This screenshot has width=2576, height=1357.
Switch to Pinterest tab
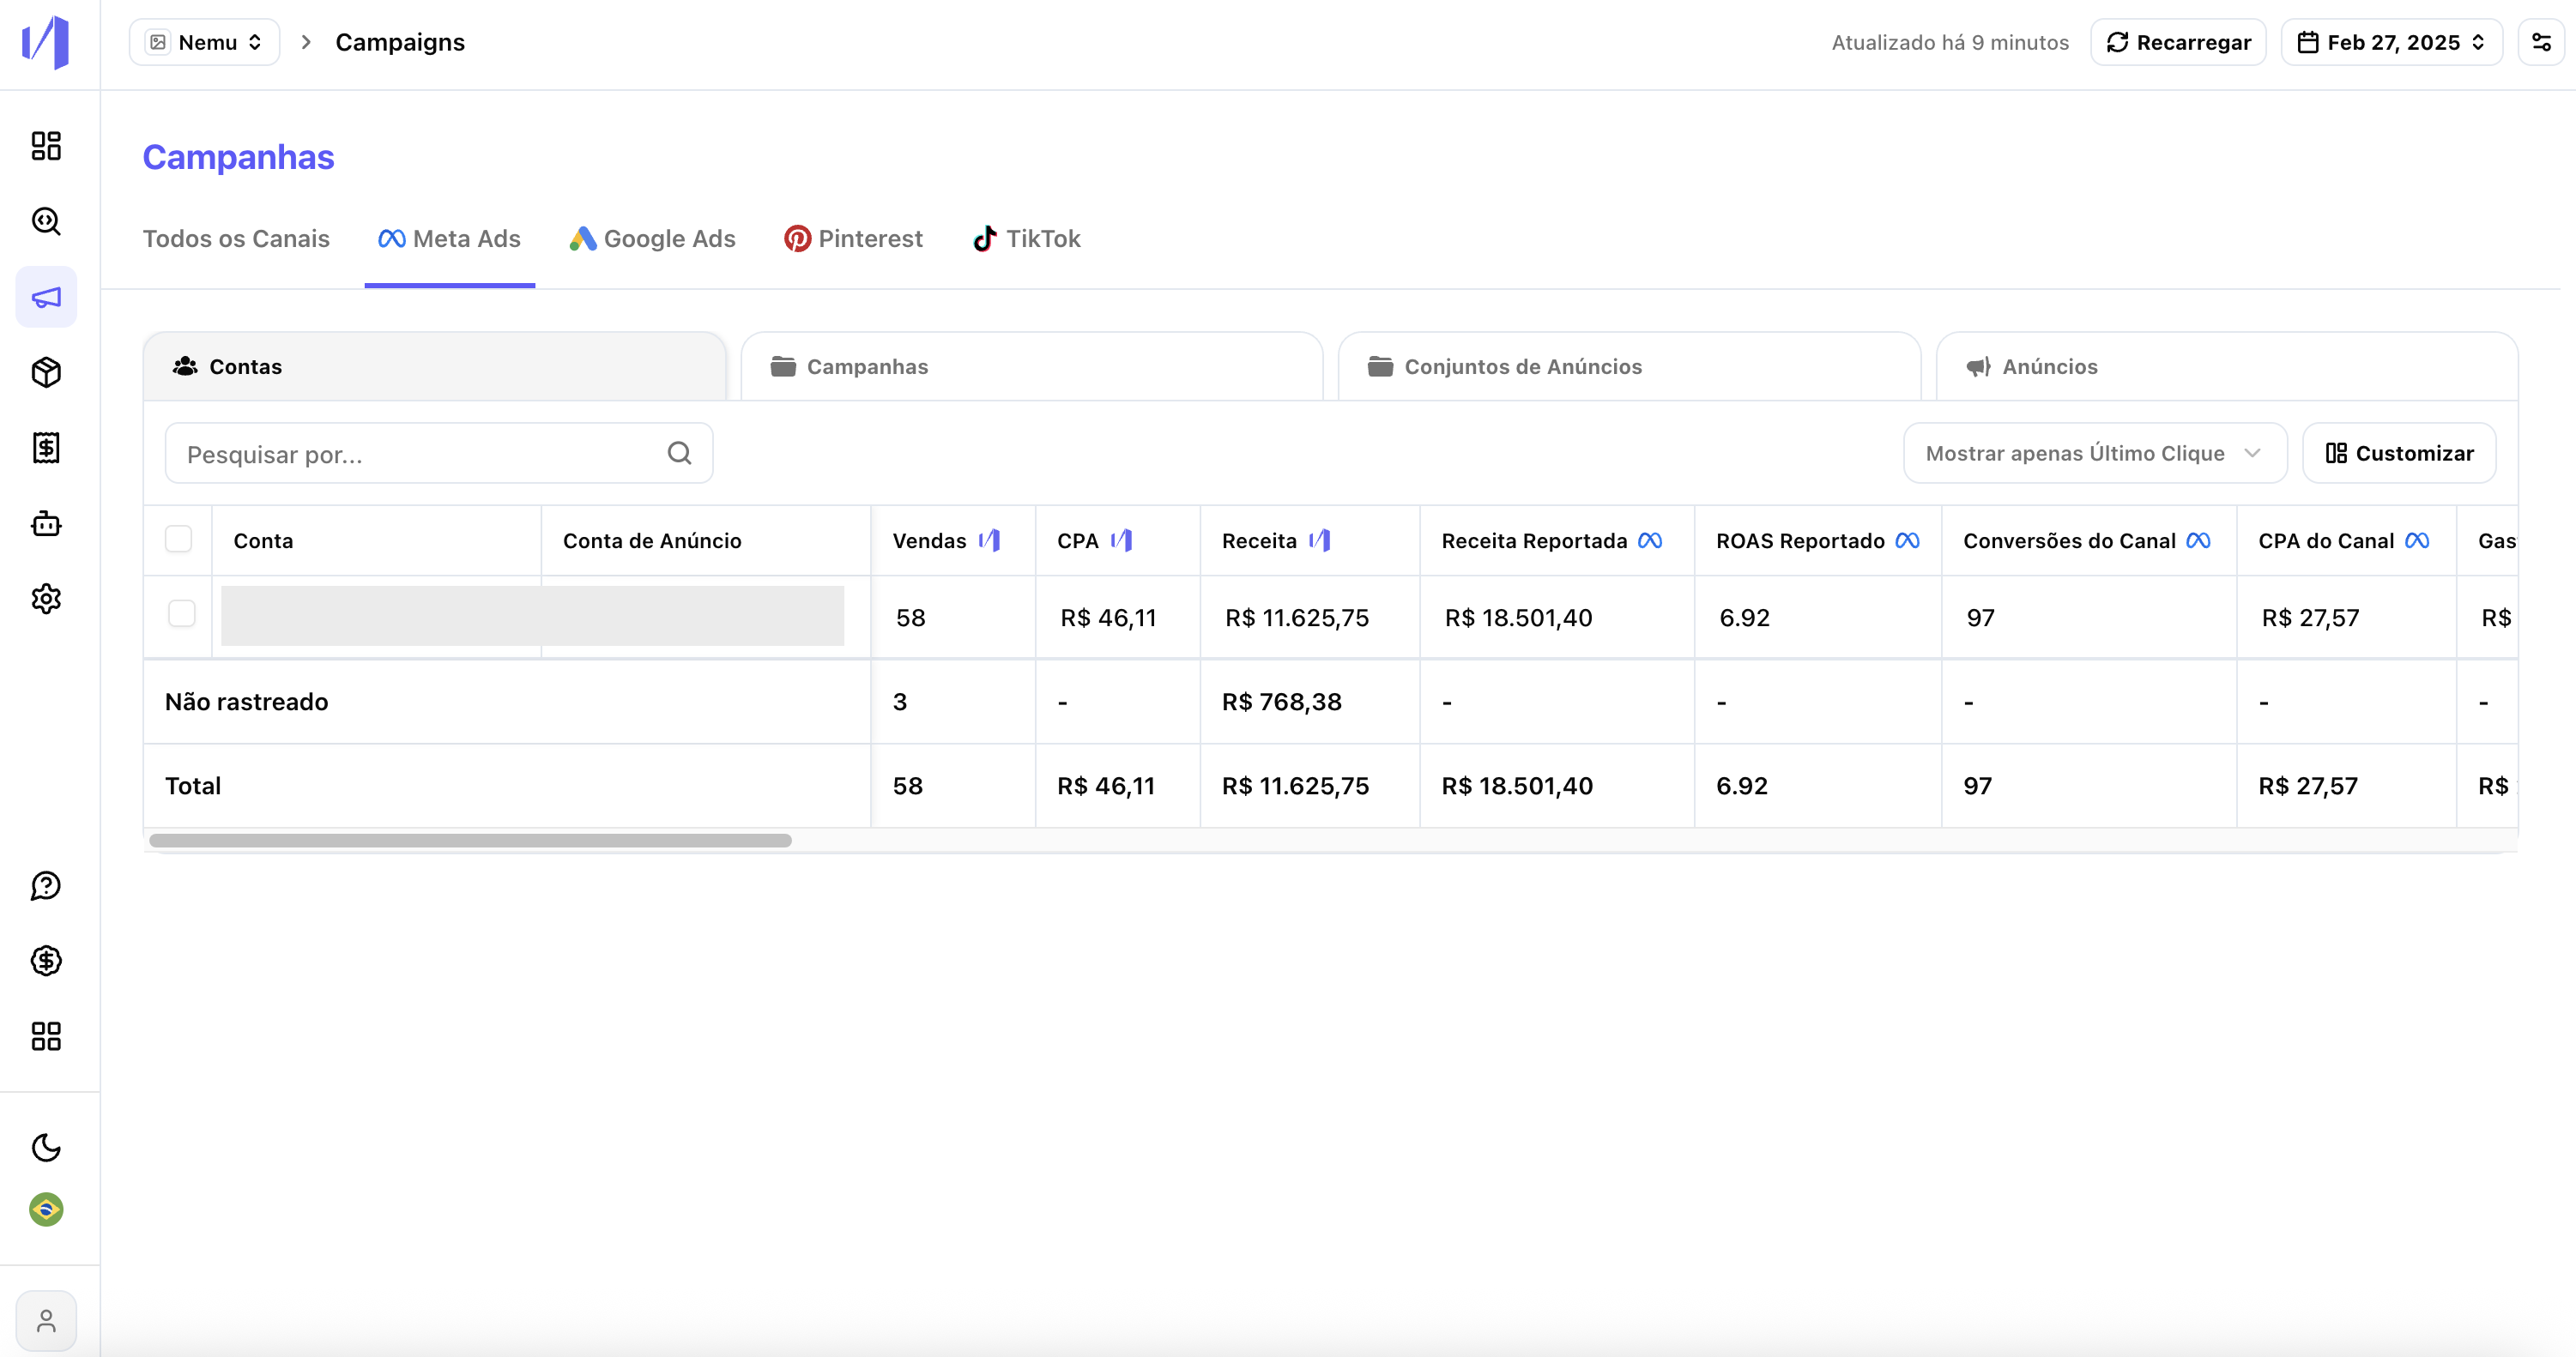coord(853,238)
